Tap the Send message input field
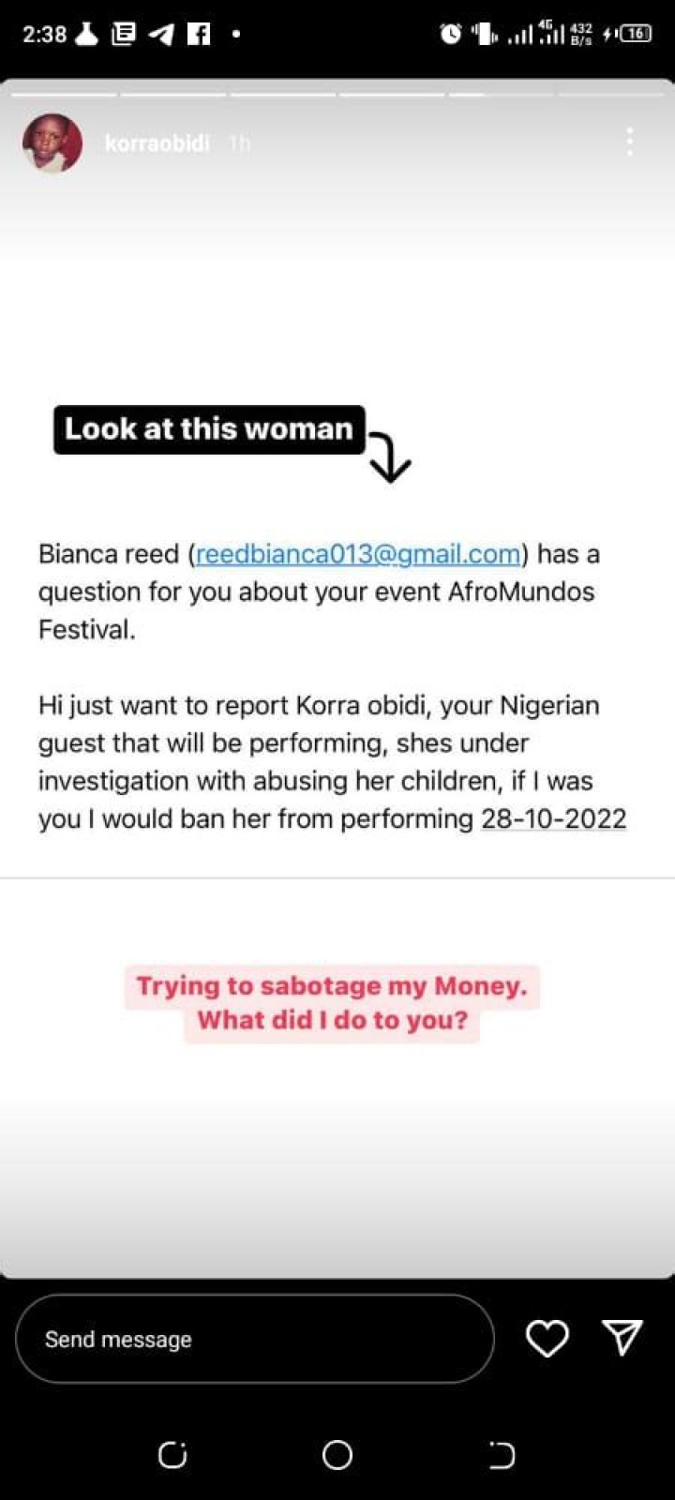Screen dimensions: 675x1500 254,1339
